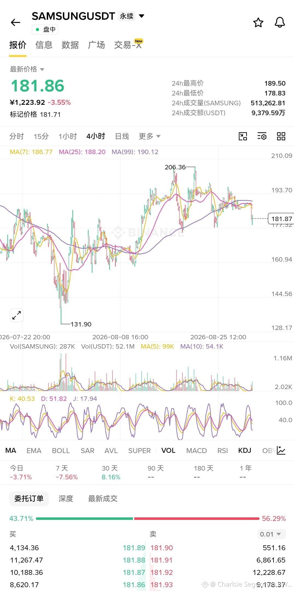Screen dimensions: 294x591
Task: Open the 最新价格 price type dropdown
Action: [27, 69]
